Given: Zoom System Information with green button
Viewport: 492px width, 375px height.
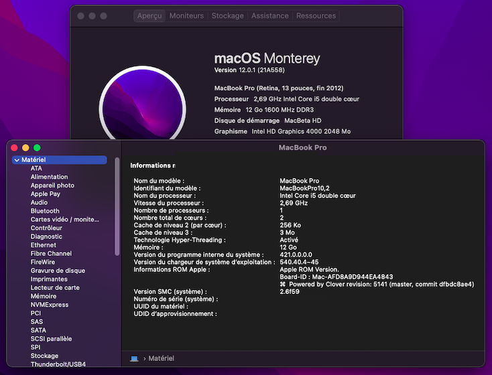Looking at the screenshot, I should tap(37, 148).
